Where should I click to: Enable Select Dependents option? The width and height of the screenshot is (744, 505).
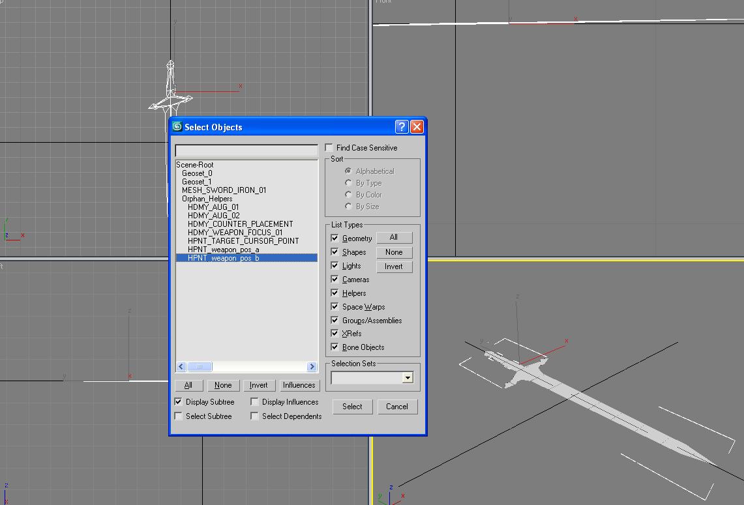255,416
